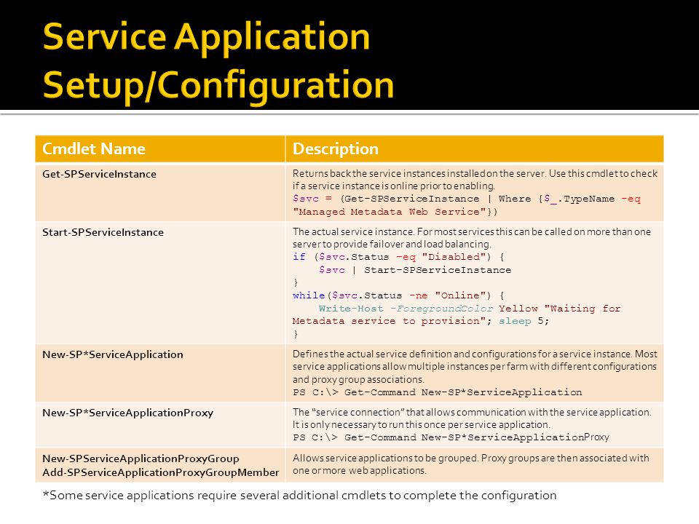Viewport: 699px width, 524px height.
Task: Click the code '"Managed Metadata Web Service"})'
Action: 395,212
